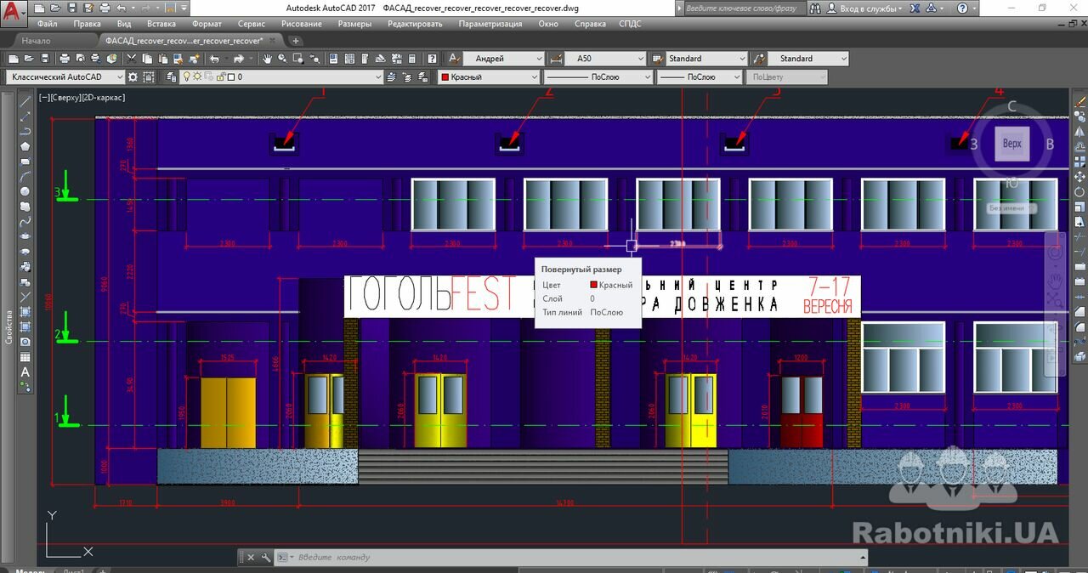Viewport: 1088px width, 573px height.
Task: Open the multileader style dropdown 'Standard'
Action: [807, 59]
